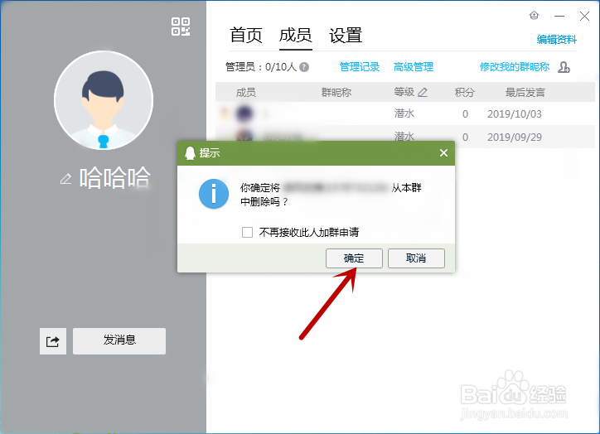Confirm deletion with 确定 button

point(354,258)
